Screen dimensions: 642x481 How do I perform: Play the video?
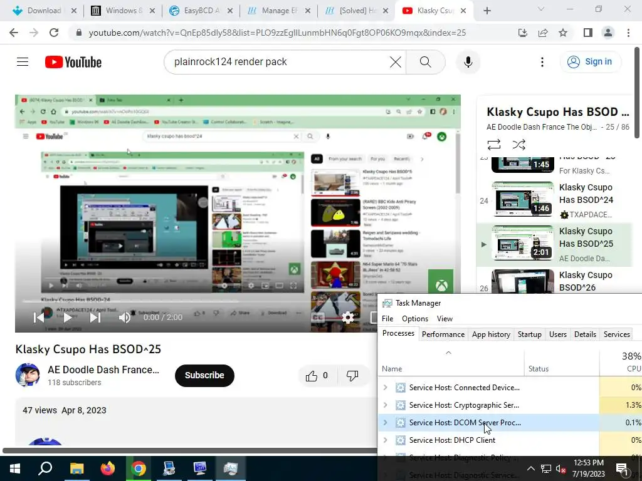tap(68, 317)
